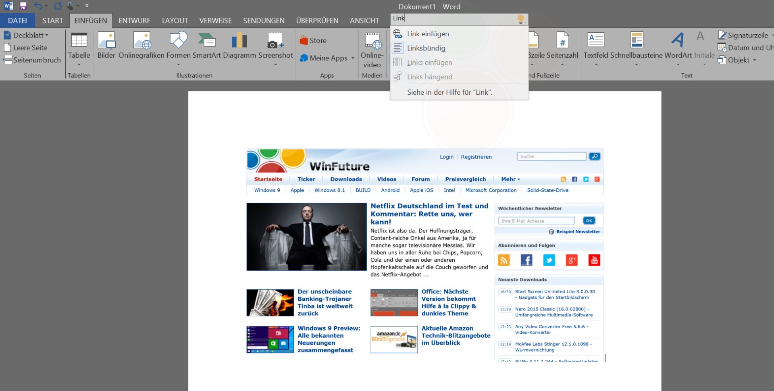Toggle the Touch/Mouse mode hand icon

(70, 6)
